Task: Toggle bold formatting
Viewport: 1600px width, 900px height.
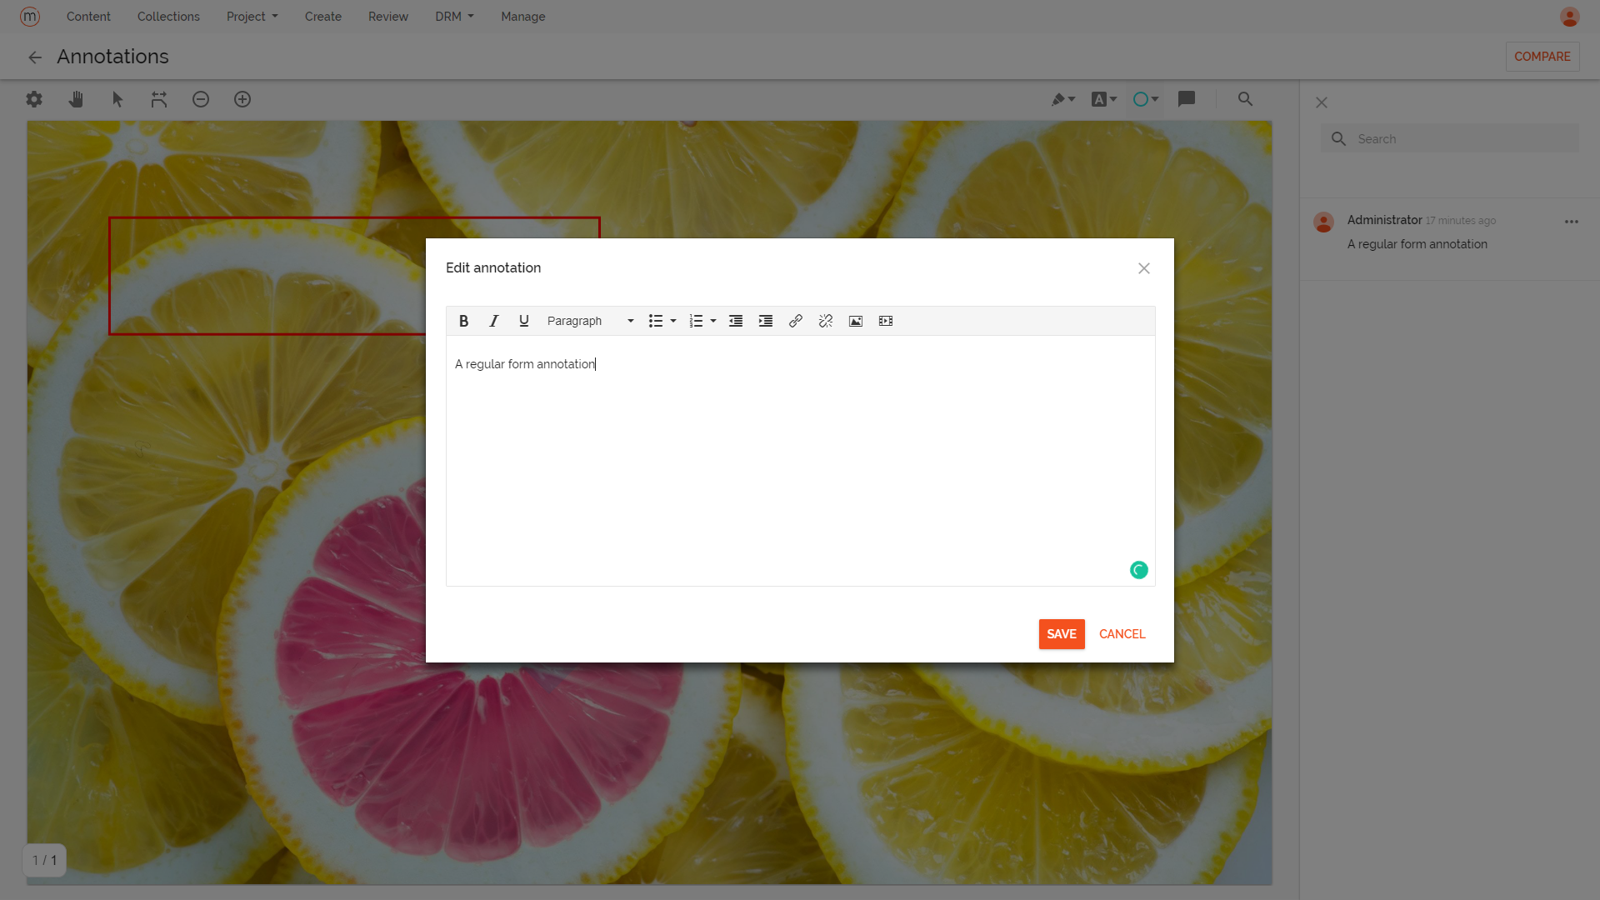Action: click(x=463, y=321)
